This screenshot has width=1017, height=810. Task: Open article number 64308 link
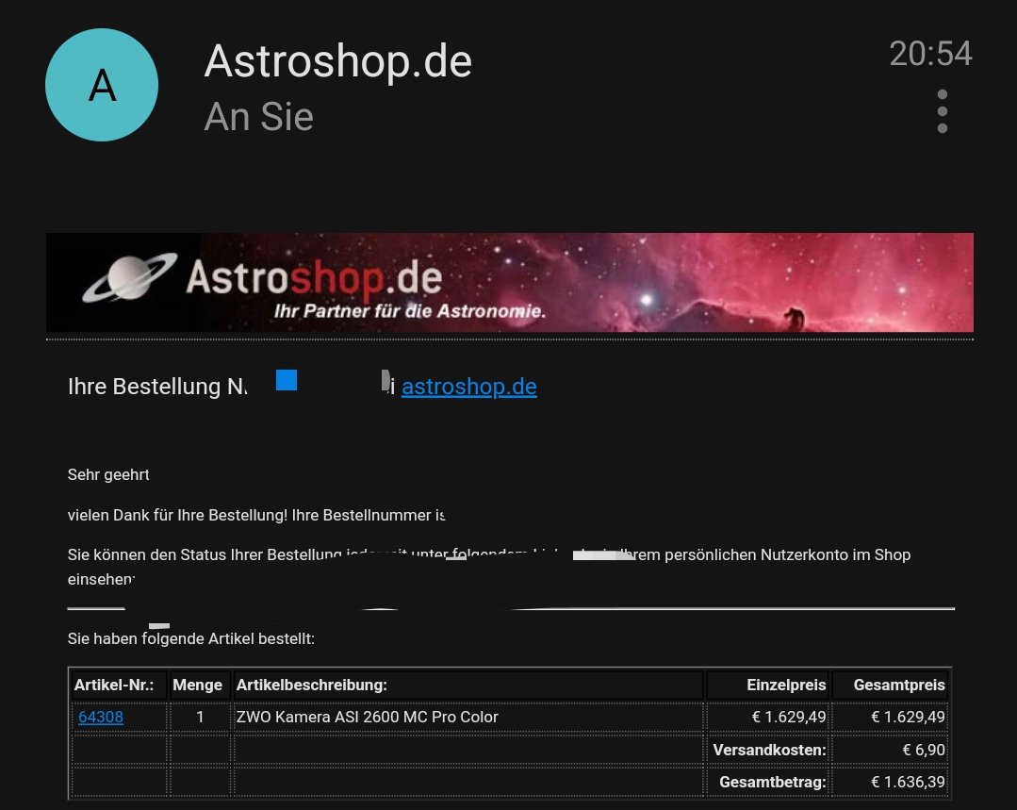(101, 717)
